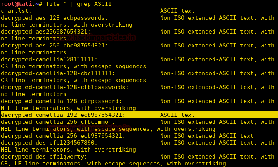Click decrypted-camellia-256-cfbcommon filename
This screenshot has height=167, width=278.
(57, 122)
